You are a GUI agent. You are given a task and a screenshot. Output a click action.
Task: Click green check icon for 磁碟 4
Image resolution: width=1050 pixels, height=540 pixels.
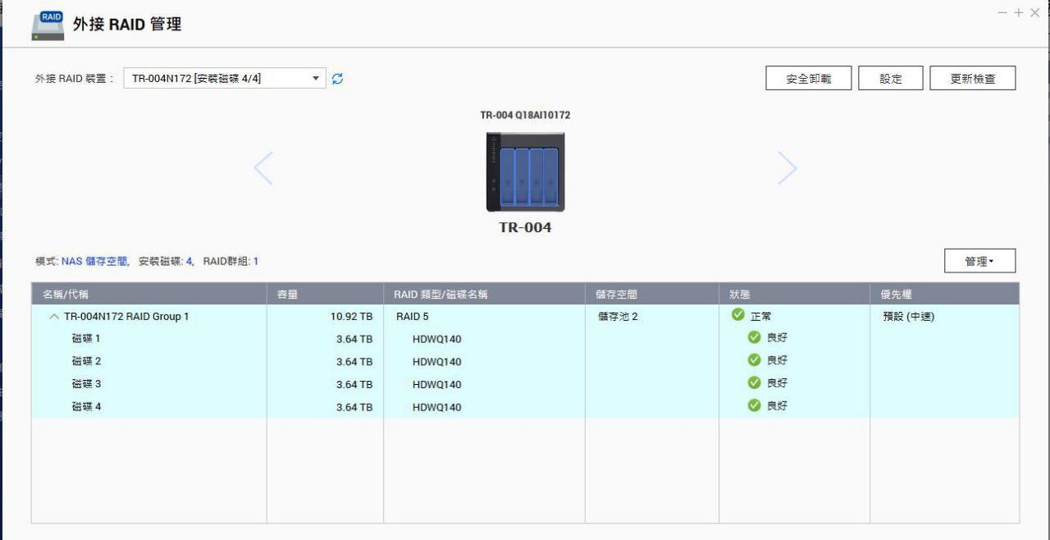pos(755,405)
